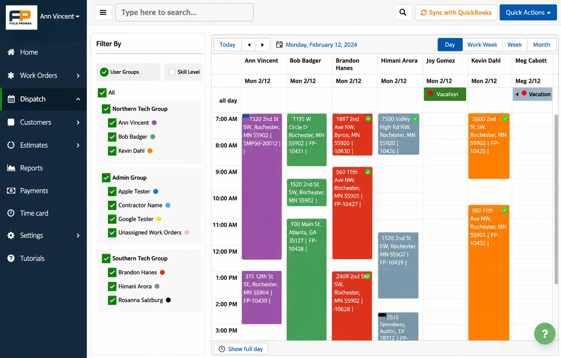Screen dimensions: 561x358
Task: Click the Sync with QuickBooks button
Action: (456, 13)
